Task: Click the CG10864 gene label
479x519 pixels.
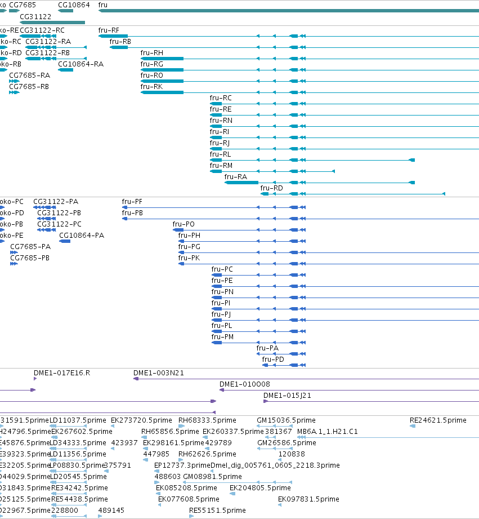Action: [74, 5]
